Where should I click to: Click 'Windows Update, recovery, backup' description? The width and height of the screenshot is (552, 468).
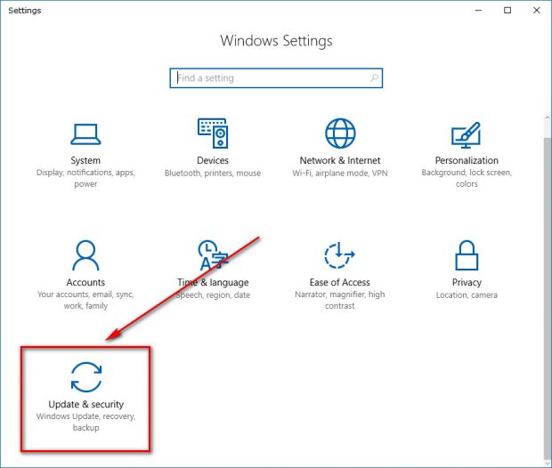85,422
